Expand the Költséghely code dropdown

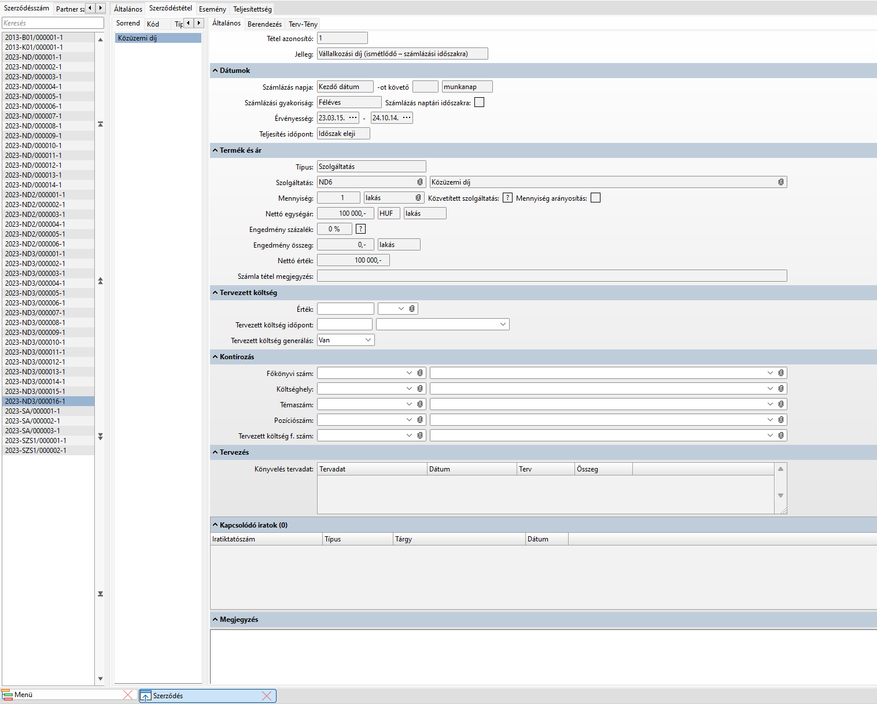(x=409, y=389)
